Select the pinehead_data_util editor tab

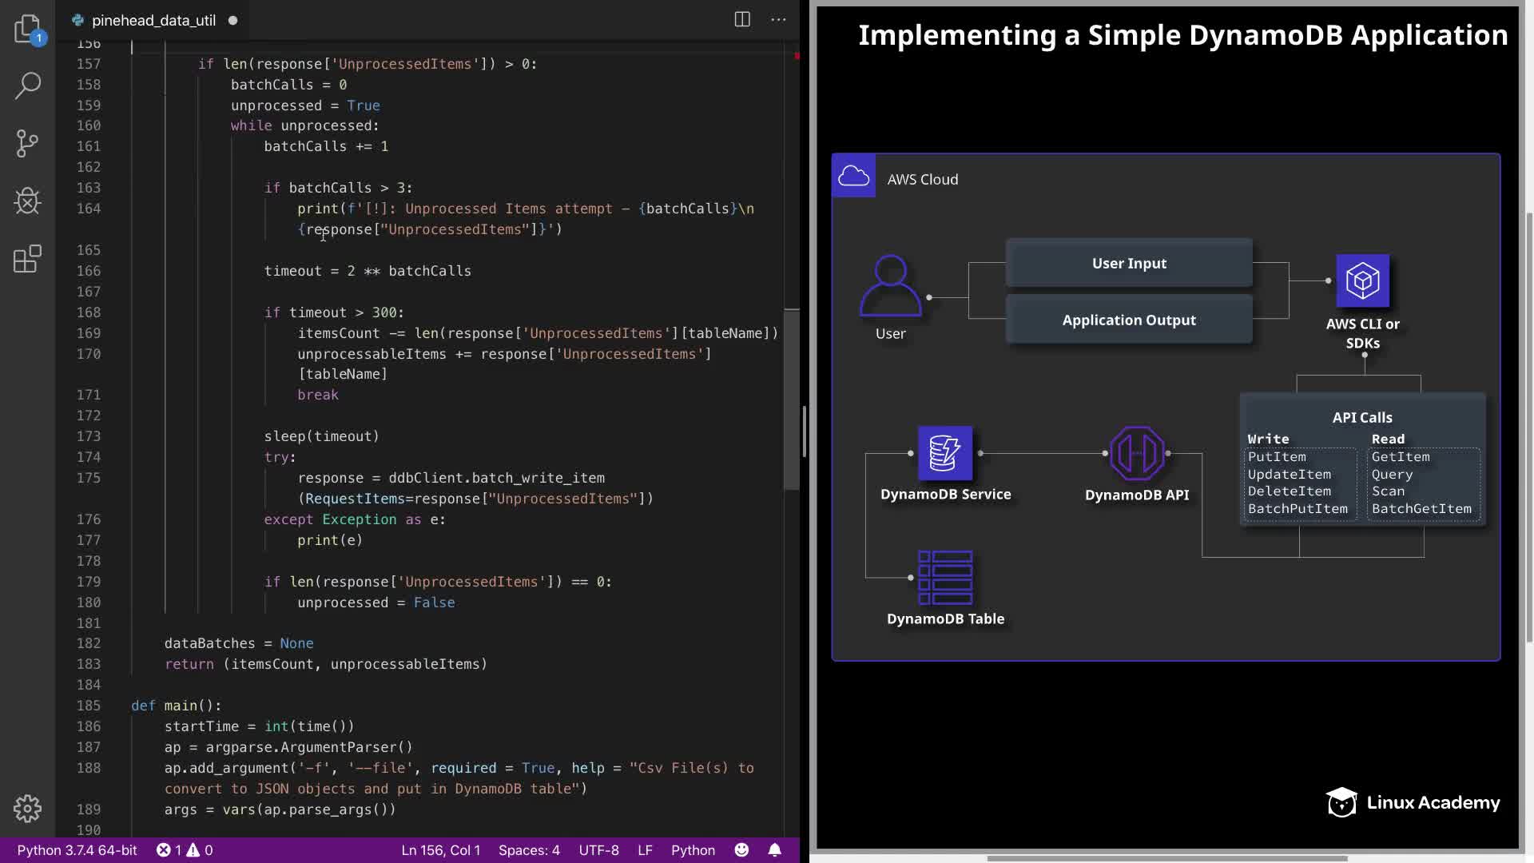[153, 21]
